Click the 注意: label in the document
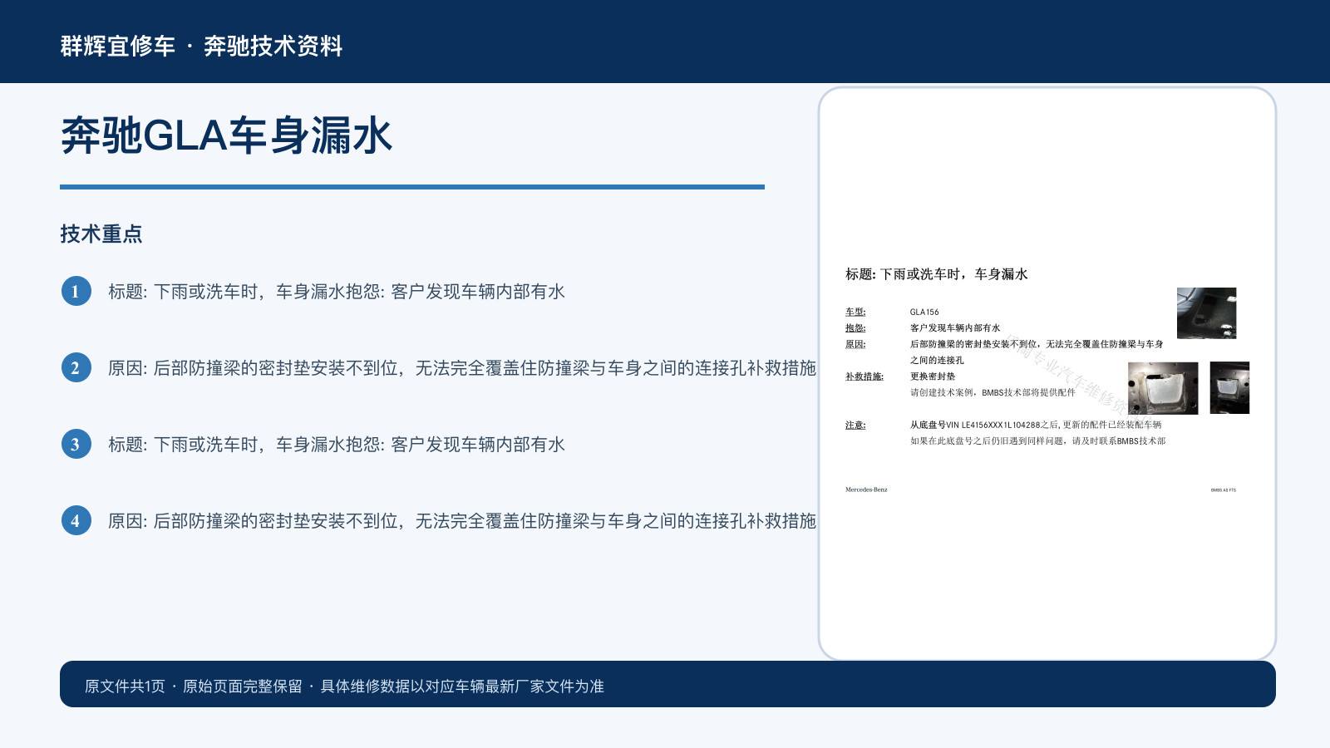Image resolution: width=1330 pixels, height=748 pixels. (x=855, y=426)
